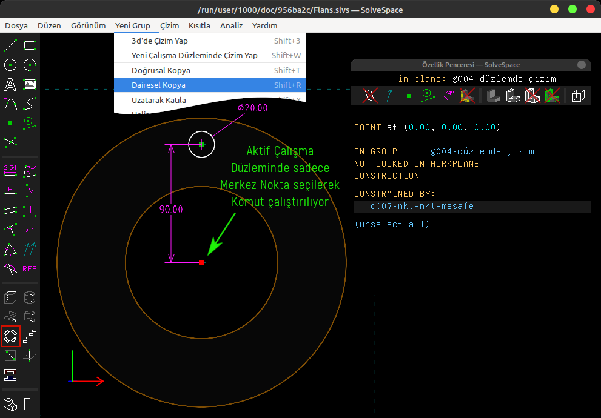
Task: Apply parallel constraint tool
Action: (10, 210)
